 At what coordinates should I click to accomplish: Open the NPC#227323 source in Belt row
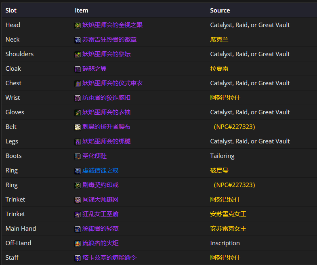[x=234, y=127]
